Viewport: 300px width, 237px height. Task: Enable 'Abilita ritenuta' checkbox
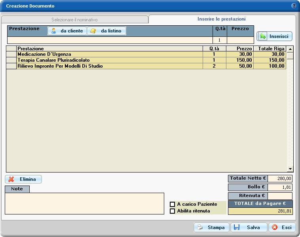pyautogui.click(x=173, y=211)
